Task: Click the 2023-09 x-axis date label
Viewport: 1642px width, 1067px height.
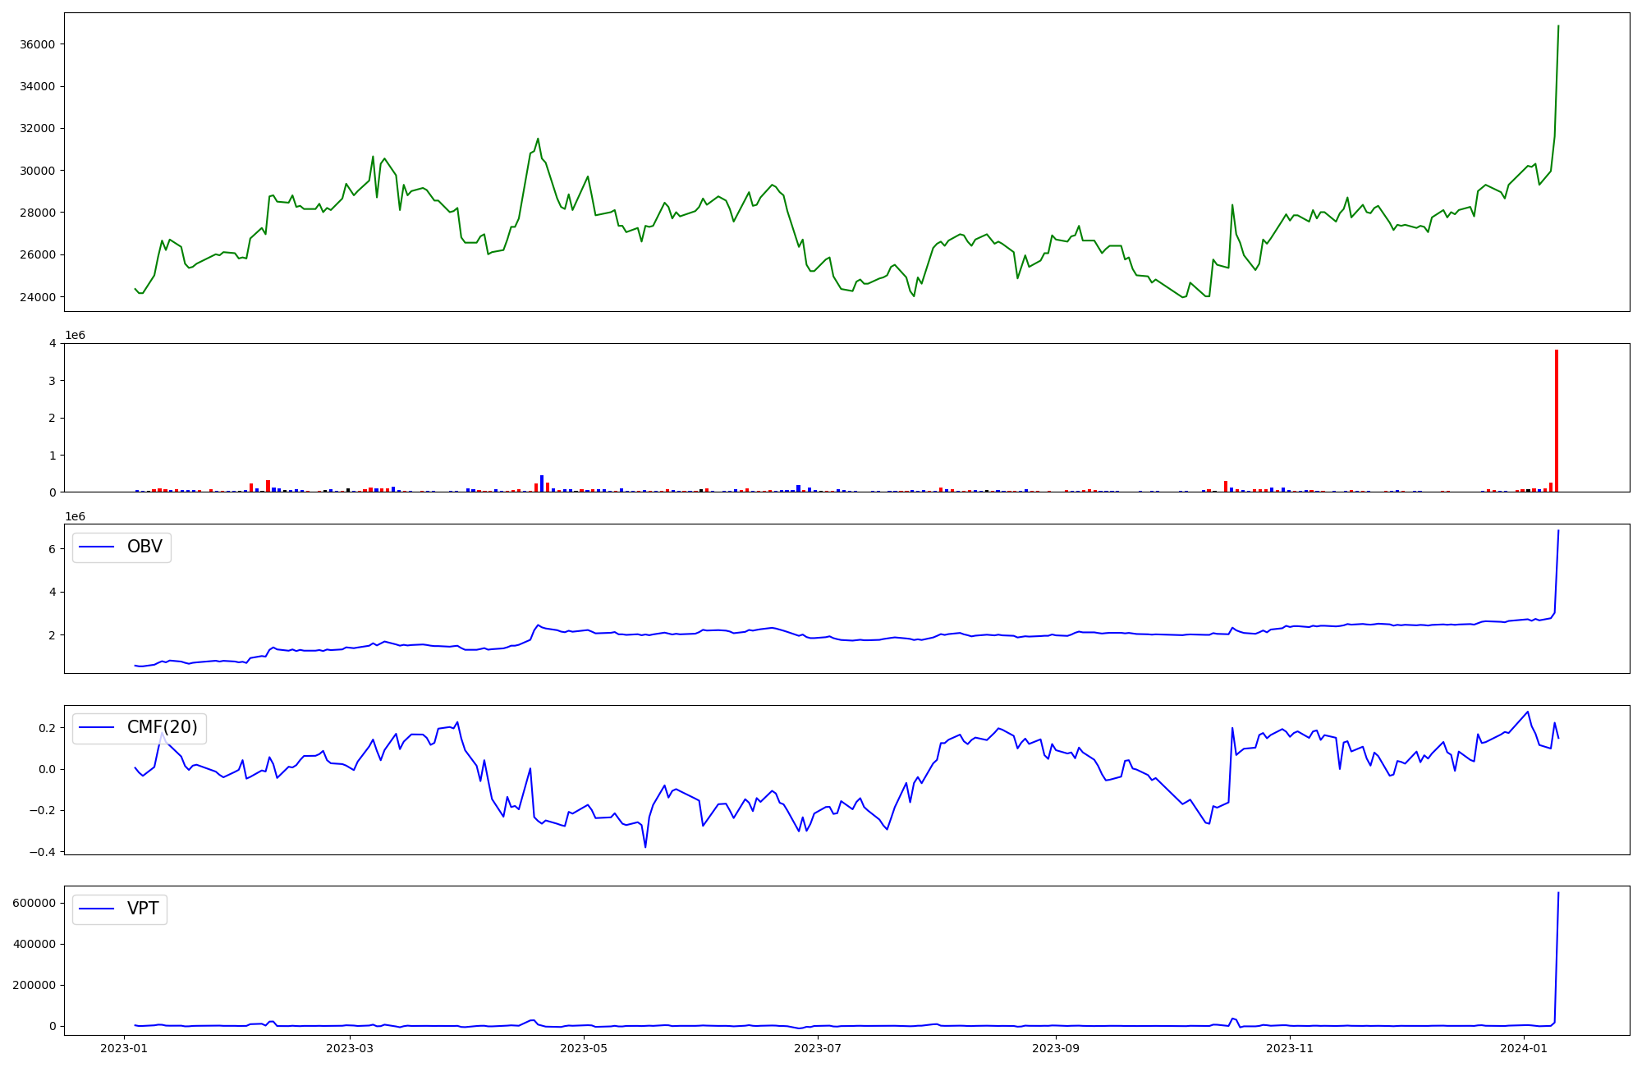Action: (1055, 1048)
